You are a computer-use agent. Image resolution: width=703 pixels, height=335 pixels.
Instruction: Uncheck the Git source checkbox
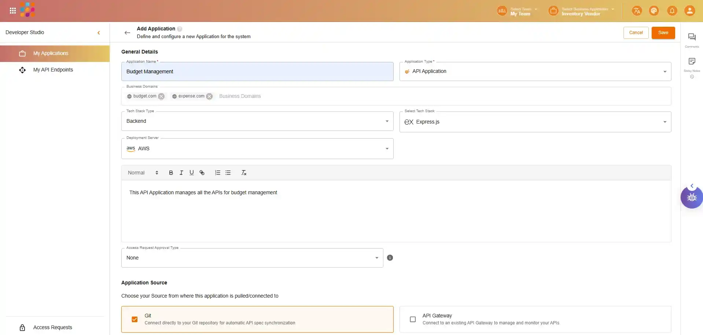[135, 319]
